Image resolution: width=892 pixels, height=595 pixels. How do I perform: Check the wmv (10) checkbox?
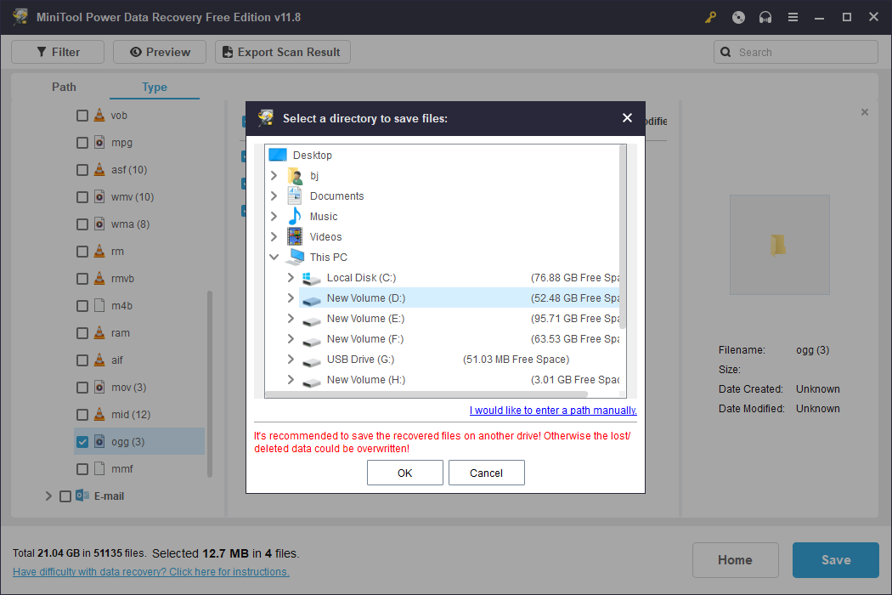pos(82,196)
